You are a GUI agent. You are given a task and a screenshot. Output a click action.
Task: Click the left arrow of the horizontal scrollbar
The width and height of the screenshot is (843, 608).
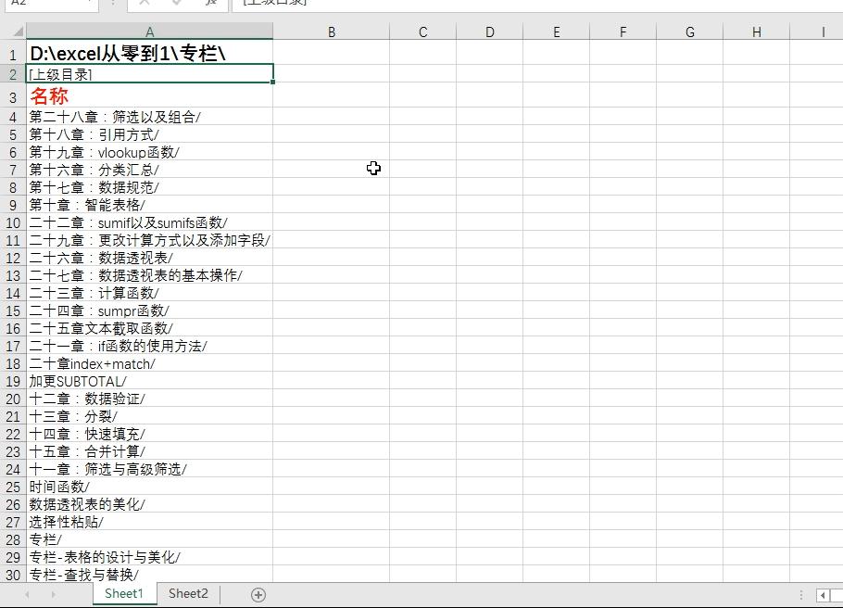tap(824, 593)
